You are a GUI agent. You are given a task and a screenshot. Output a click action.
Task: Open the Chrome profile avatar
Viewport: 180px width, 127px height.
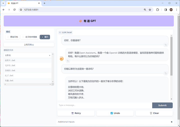tap(171, 10)
